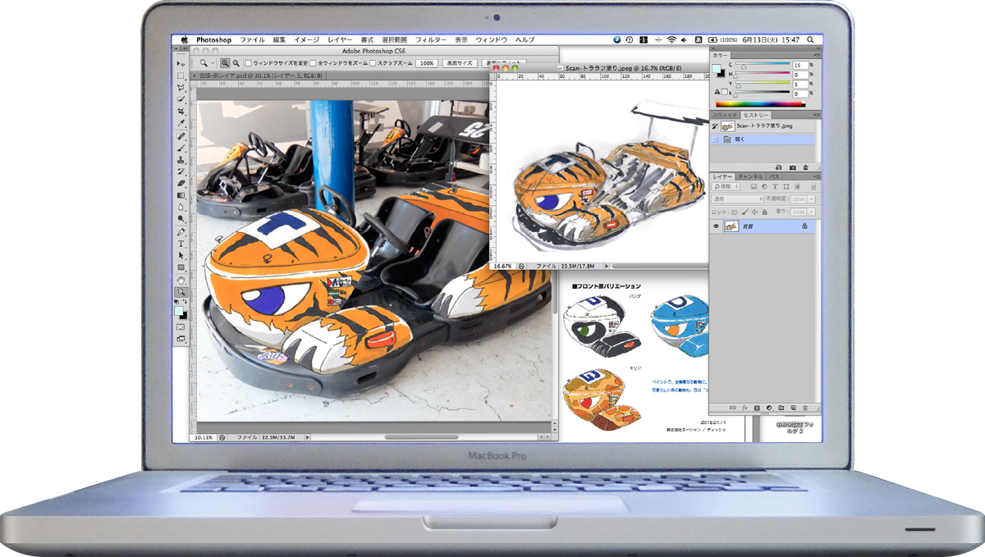Select the Blur tool
The height and width of the screenshot is (557, 985).
click(181, 207)
